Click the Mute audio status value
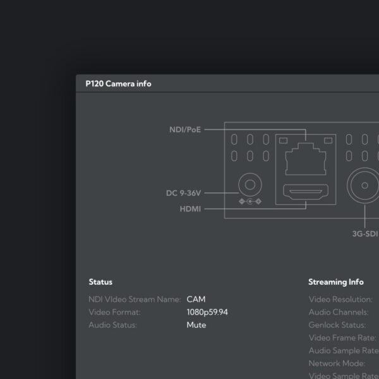Screen dimensions: 379x379 coord(196,325)
